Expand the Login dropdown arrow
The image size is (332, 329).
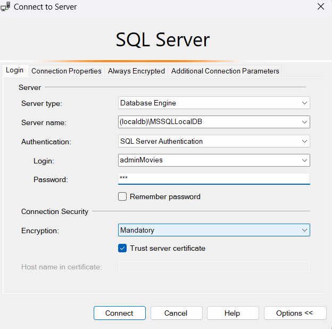[x=304, y=160]
